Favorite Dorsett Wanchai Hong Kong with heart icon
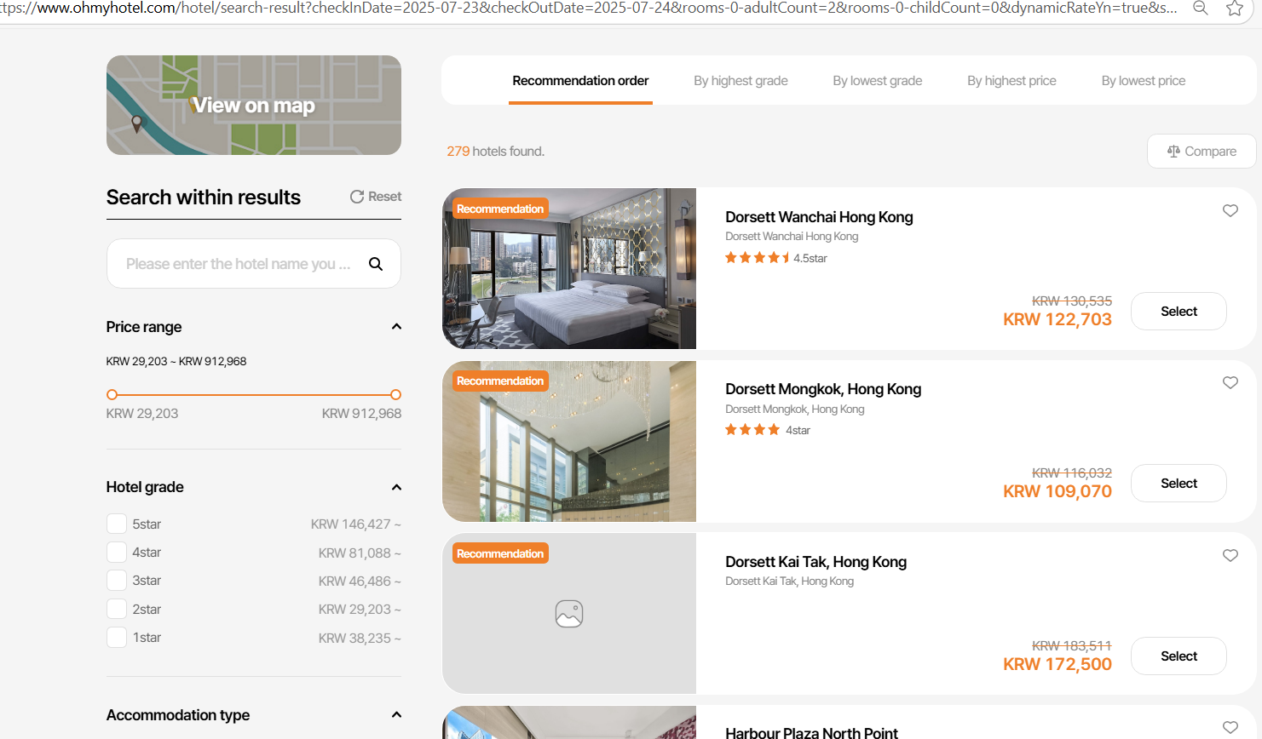Viewport: 1262px width, 739px height. (x=1230, y=210)
